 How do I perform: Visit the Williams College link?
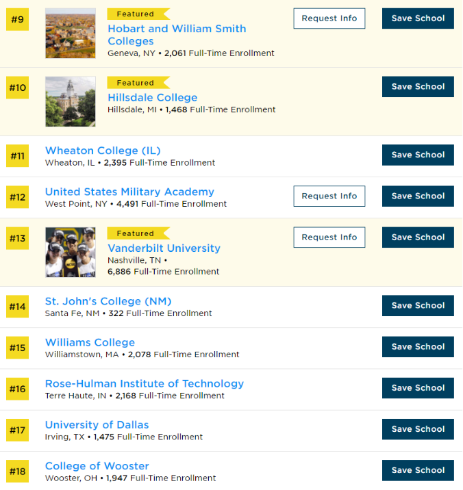click(x=90, y=342)
